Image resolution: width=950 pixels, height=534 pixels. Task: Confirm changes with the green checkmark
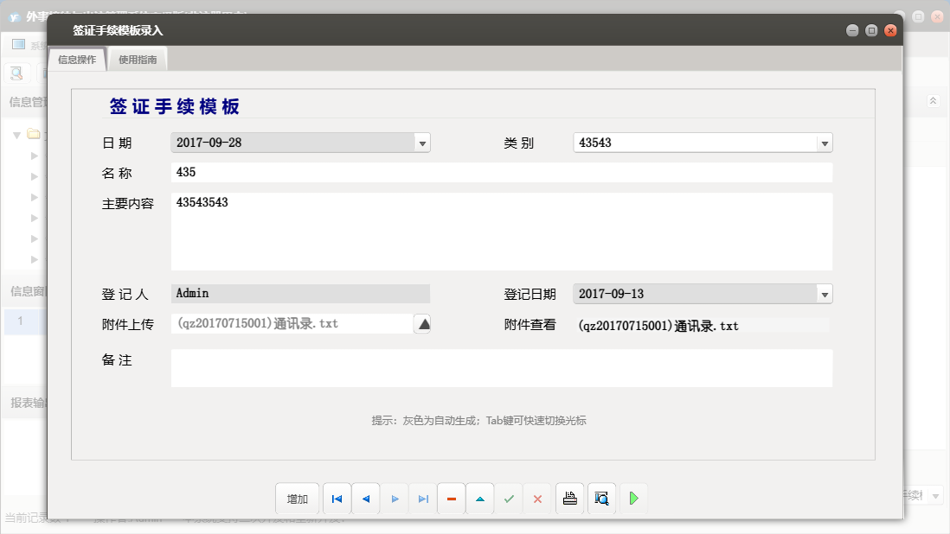(509, 499)
